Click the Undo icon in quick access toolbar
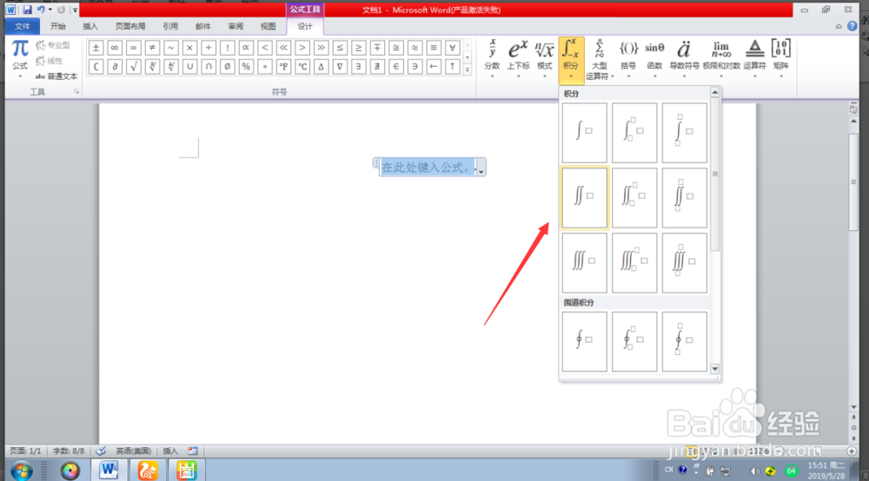The height and width of the screenshot is (481, 869). click(41, 10)
